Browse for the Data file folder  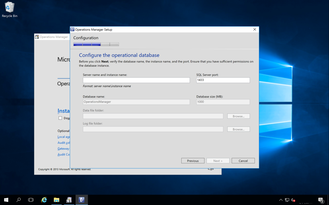click(238, 116)
